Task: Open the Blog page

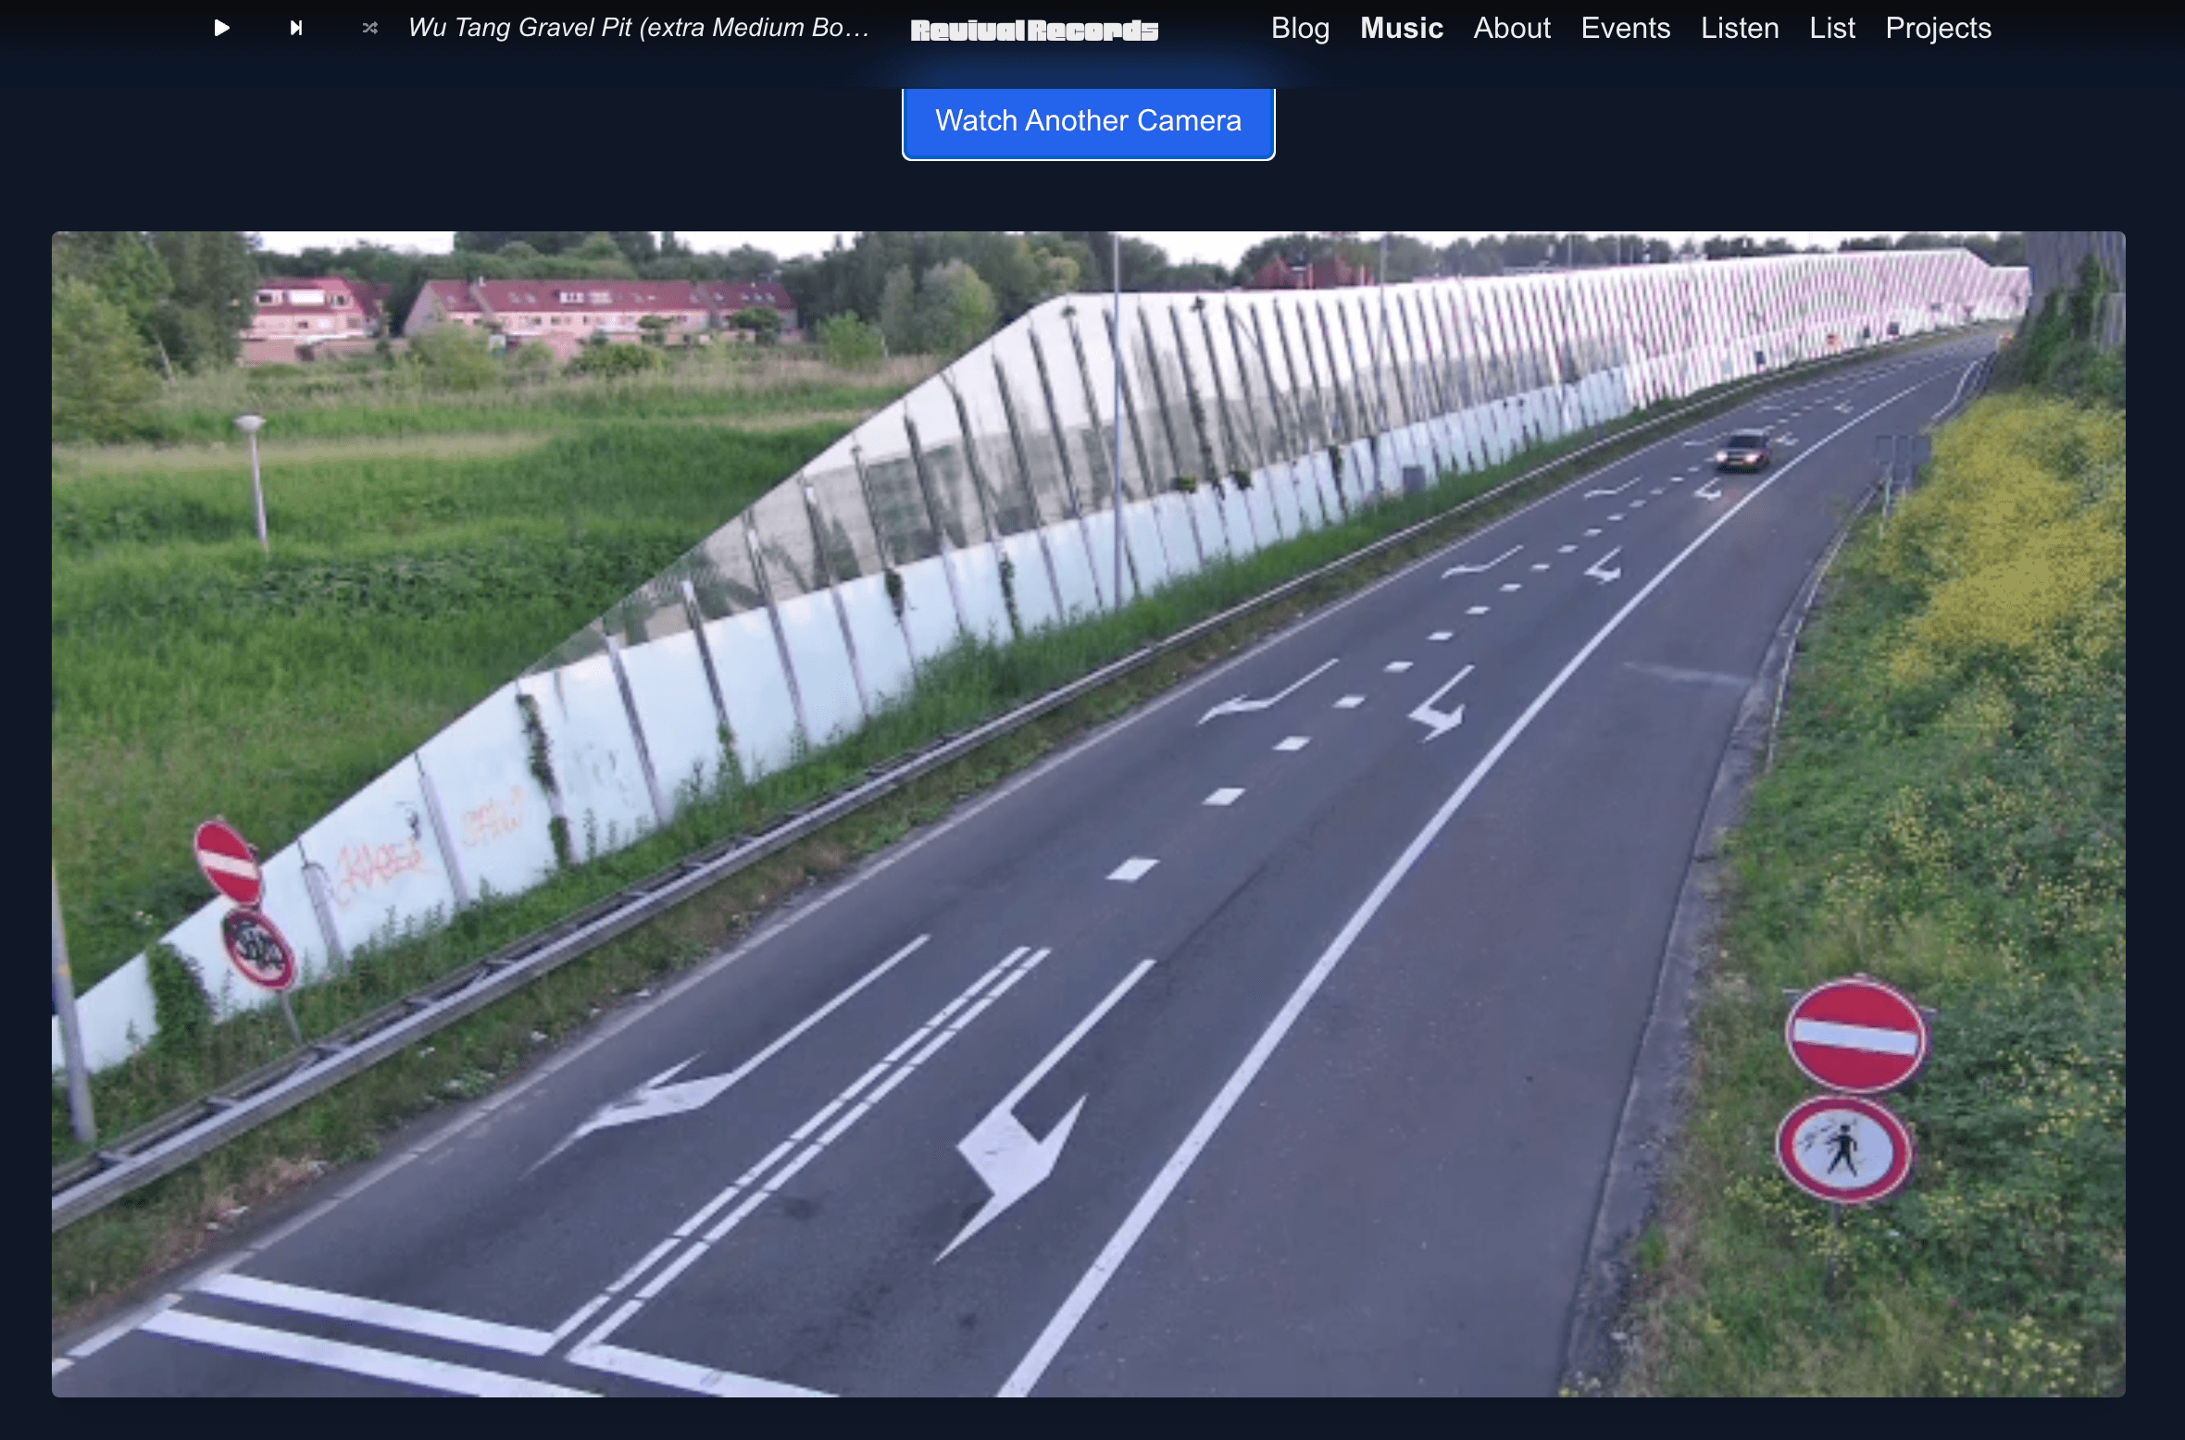Action: pos(1300,28)
